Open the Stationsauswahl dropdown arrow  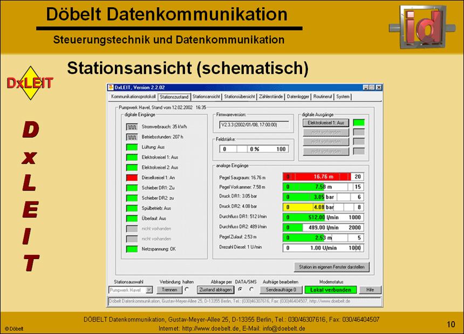(149, 290)
